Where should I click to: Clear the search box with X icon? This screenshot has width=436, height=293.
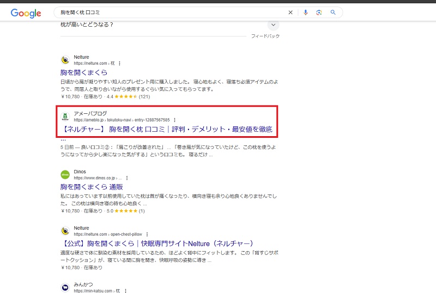pos(290,13)
